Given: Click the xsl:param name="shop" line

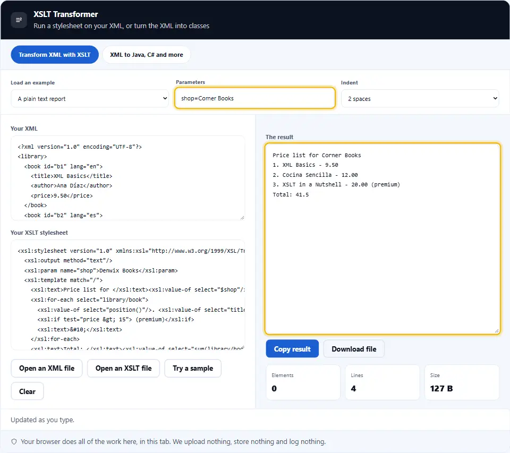Looking at the screenshot, I should [x=101, y=270].
